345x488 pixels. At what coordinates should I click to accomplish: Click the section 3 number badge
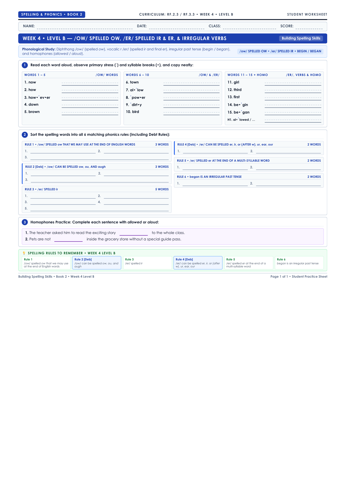click(x=25, y=222)
